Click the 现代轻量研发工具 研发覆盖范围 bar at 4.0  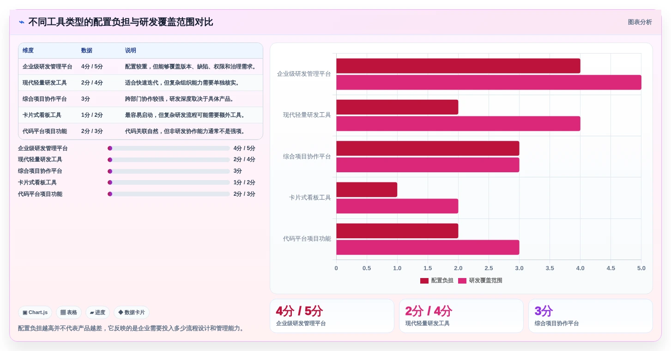tap(458, 124)
